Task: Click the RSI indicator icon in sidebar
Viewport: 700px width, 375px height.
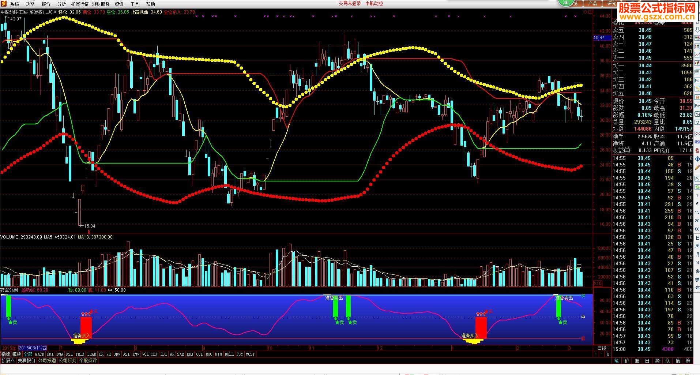Action: (x=697, y=142)
